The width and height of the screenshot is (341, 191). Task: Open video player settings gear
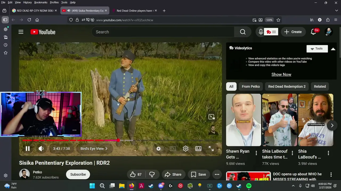click(x=185, y=149)
